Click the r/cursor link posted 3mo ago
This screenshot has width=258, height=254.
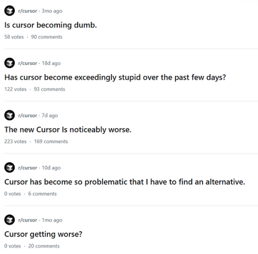point(28,11)
